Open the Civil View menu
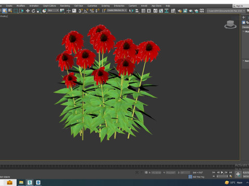The height and width of the screenshot is (186, 249). [78, 6]
